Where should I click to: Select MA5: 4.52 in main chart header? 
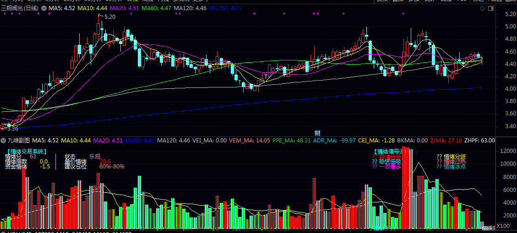click(62, 8)
